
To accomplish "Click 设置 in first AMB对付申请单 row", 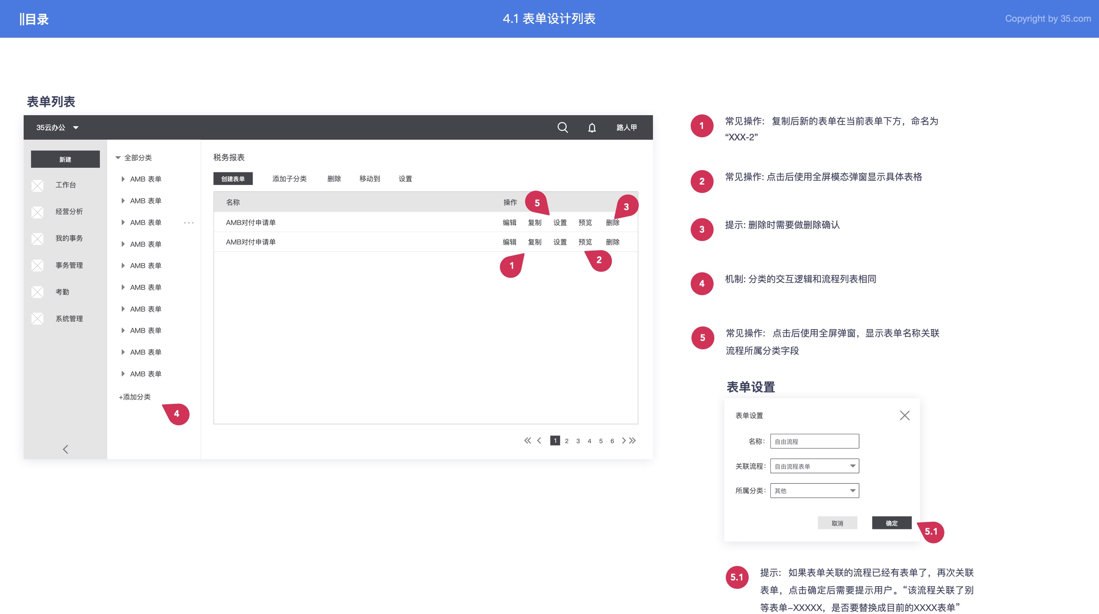I will [x=560, y=223].
